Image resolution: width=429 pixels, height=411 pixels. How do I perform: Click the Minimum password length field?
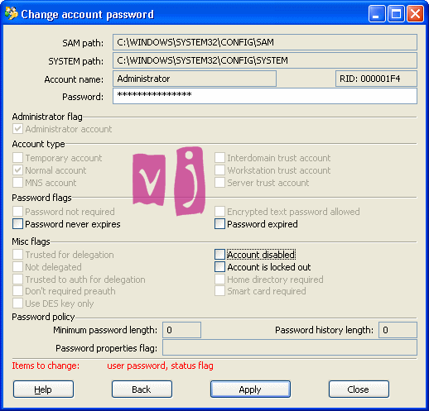[181, 330]
